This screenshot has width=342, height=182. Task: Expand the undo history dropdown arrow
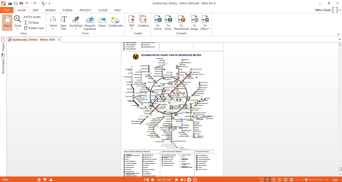(x=30, y=4)
